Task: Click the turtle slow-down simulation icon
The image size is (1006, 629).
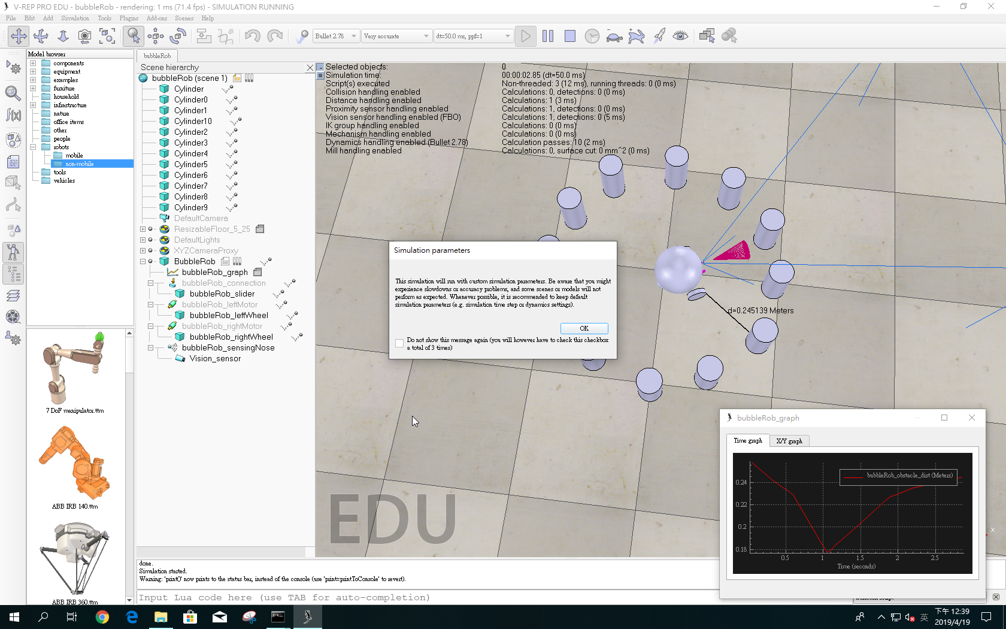Action: 614,36
